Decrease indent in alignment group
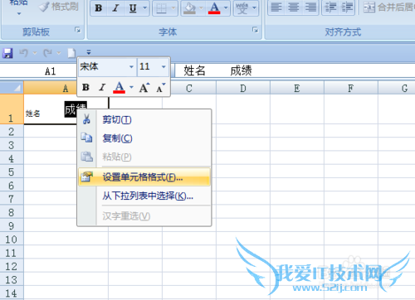The width and height of the screenshot is (415, 300). point(330,7)
